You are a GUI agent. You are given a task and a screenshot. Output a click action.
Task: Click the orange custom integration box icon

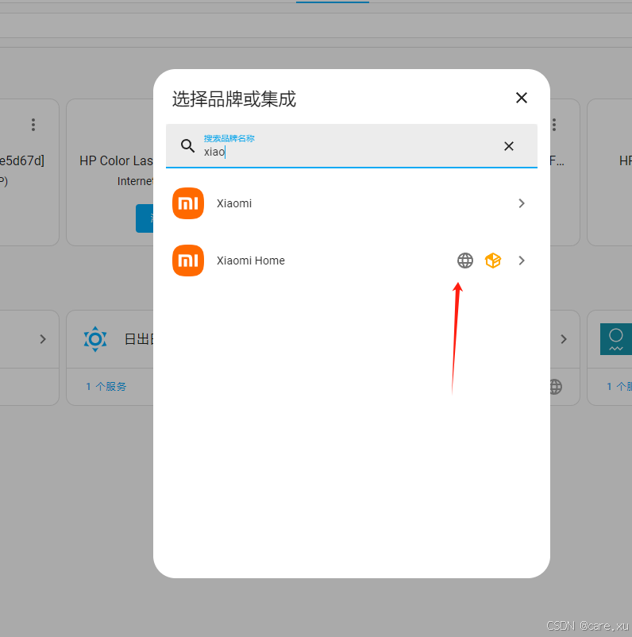(493, 261)
